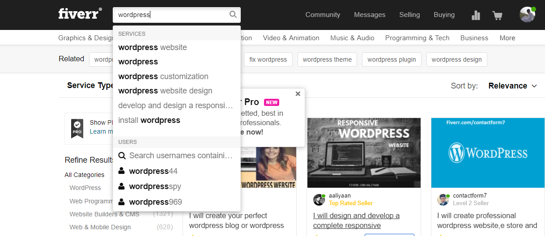Screen dimensions: 545x236
Task: Open the Graphics & Design category
Action: (x=85, y=38)
